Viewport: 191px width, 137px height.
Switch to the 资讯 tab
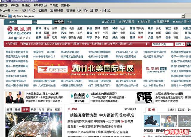pos(9,110)
